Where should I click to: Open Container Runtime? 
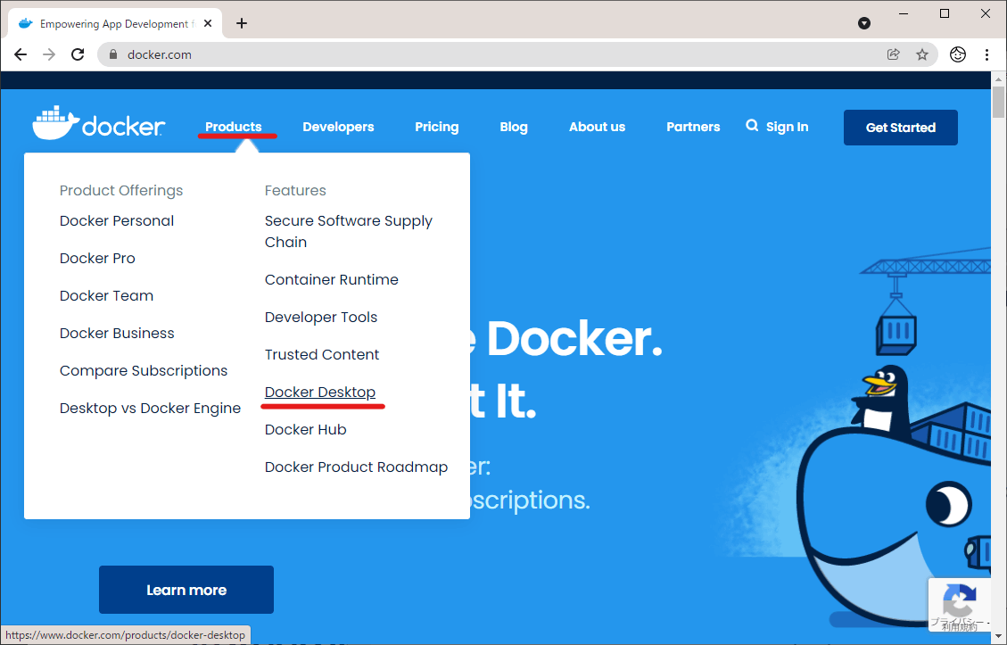click(332, 279)
